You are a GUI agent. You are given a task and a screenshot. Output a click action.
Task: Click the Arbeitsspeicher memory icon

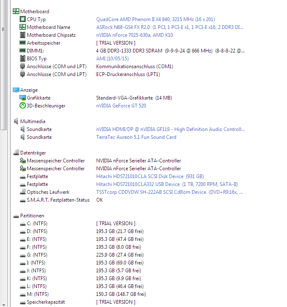click(x=22, y=43)
